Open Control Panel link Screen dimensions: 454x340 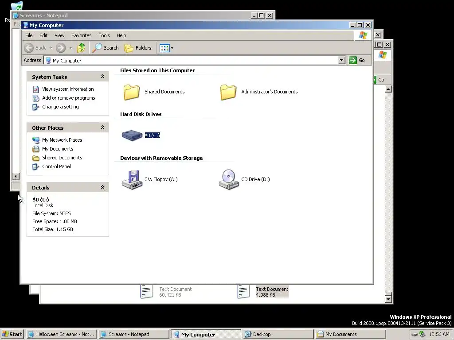tap(56, 166)
